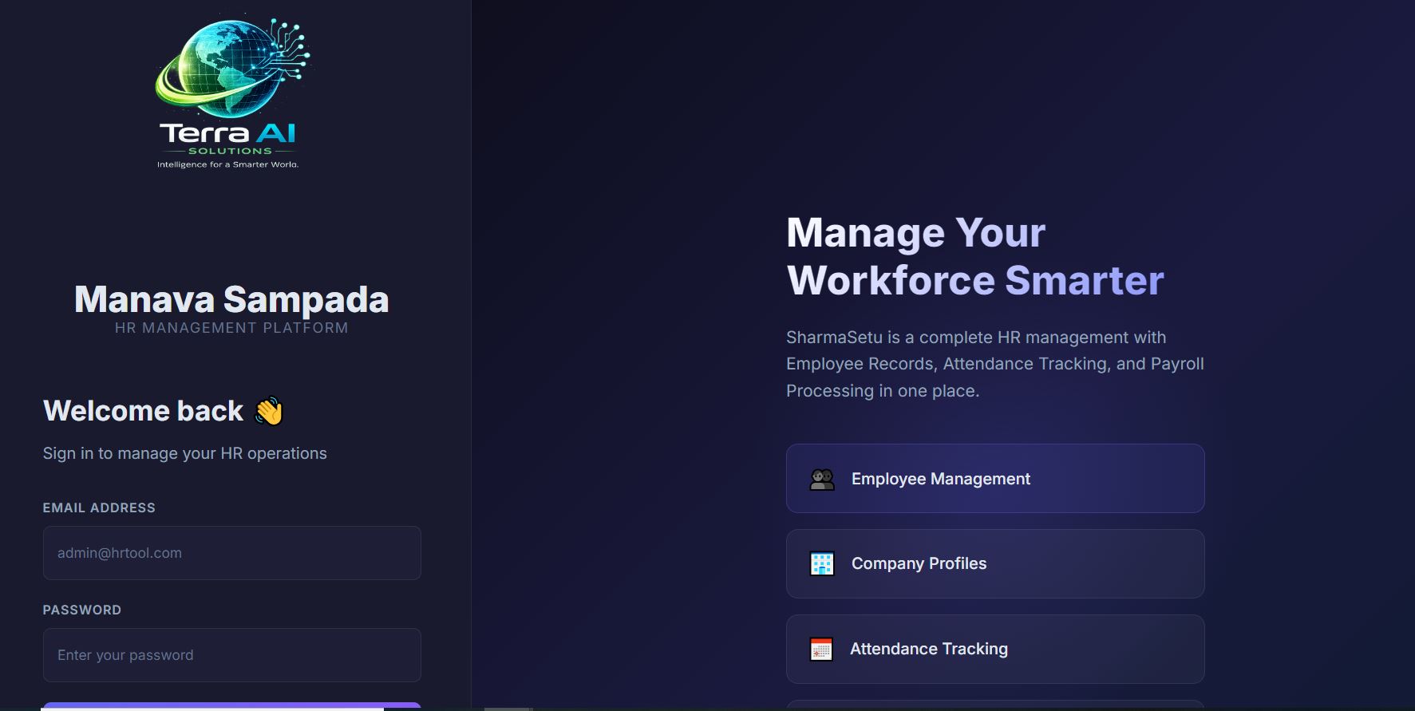Screen dimensions: 1415x711
Task: Click the Welcome back heading
Action: [144, 411]
